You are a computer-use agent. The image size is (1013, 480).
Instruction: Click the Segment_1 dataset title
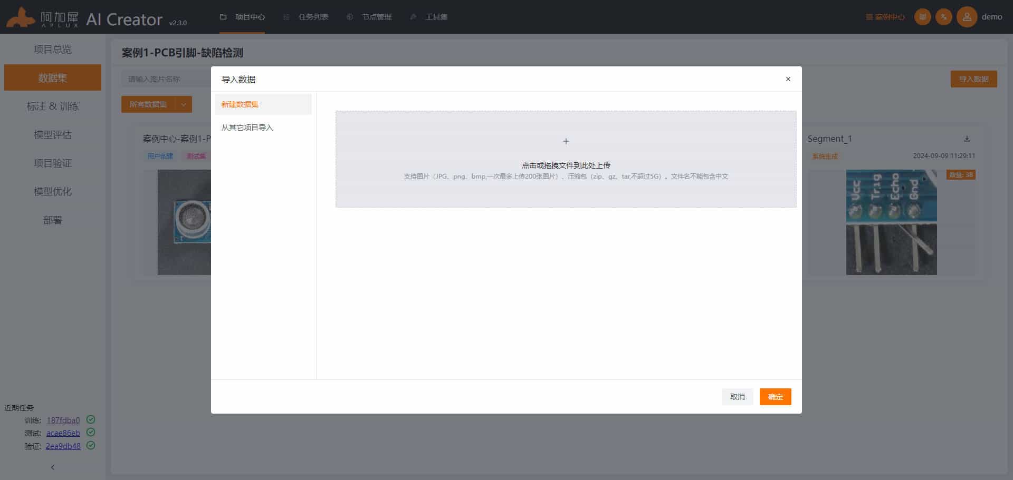coord(829,139)
